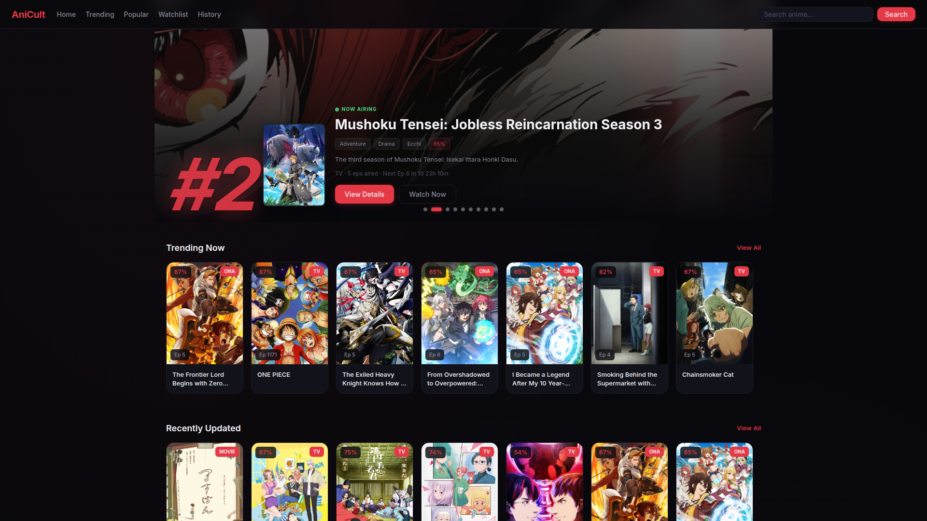Screen dimensions: 927x521
Task: Open the Popular page
Action: (x=136, y=14)
